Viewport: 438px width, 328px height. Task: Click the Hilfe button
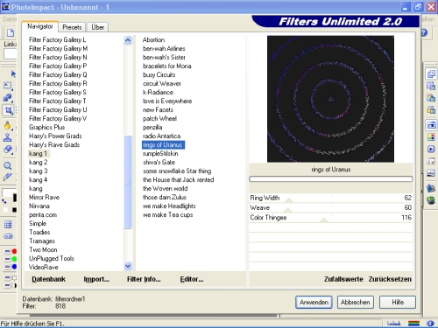(398, 303)
